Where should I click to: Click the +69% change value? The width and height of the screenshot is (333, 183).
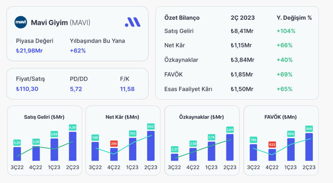click(x=284, y=75)
